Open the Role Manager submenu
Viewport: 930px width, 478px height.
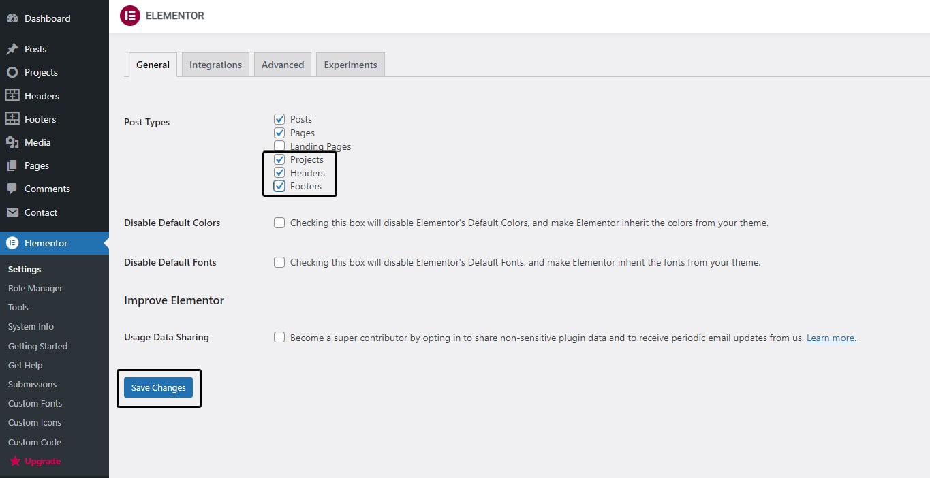tap(35, 288)
